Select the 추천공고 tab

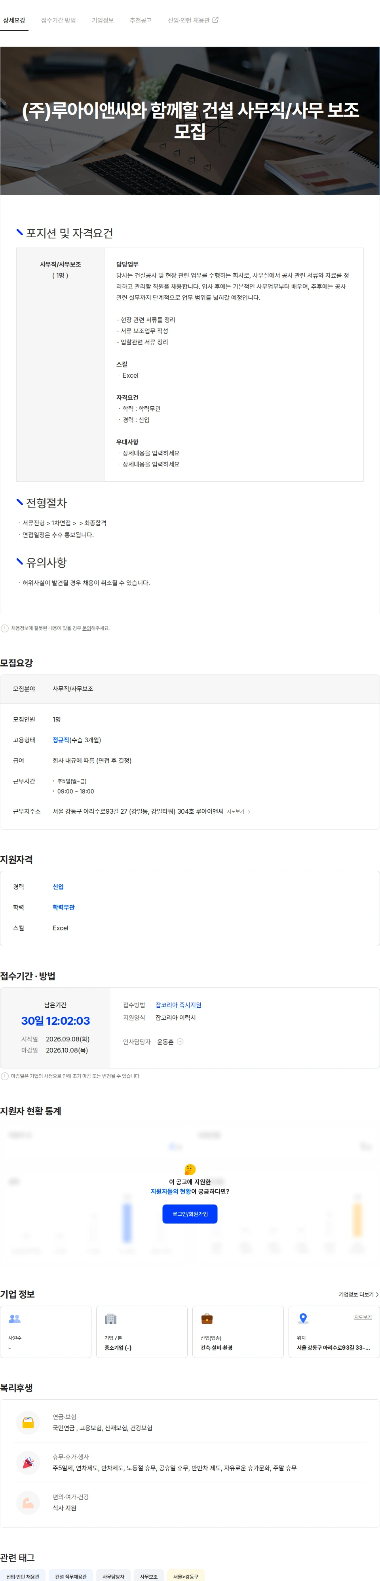tap(141, 20)
